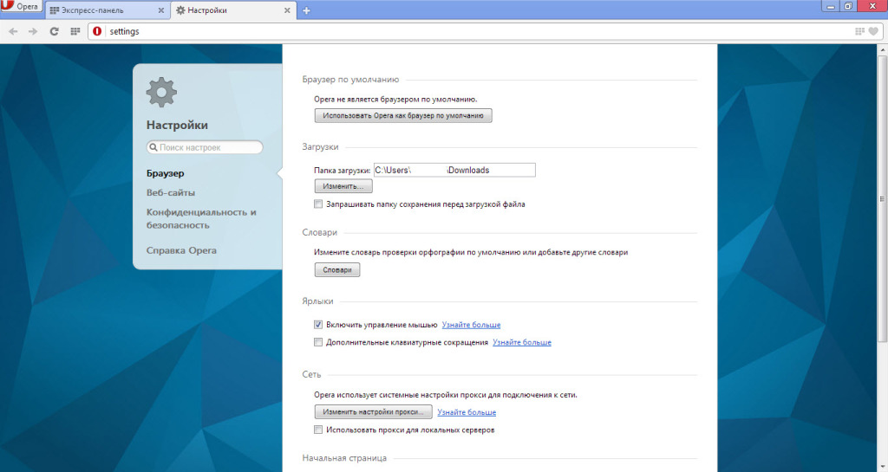Click the magnifier icon in settings search
This screenshot has width=888, height=472.
tap(153, 147)
